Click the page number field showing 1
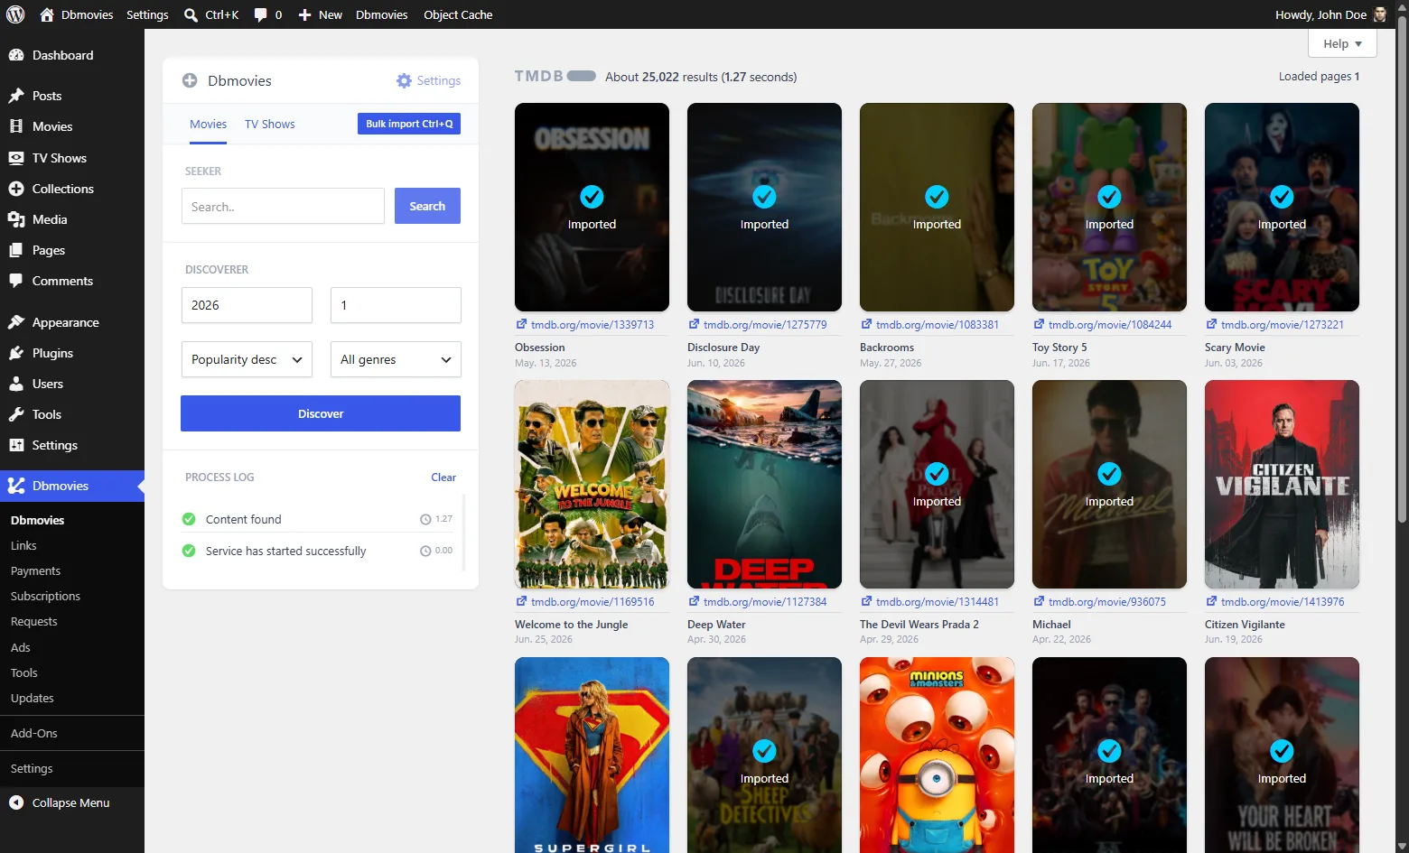Image resolution: width=1409 pixels, height=853 pixels. (396, 305)
